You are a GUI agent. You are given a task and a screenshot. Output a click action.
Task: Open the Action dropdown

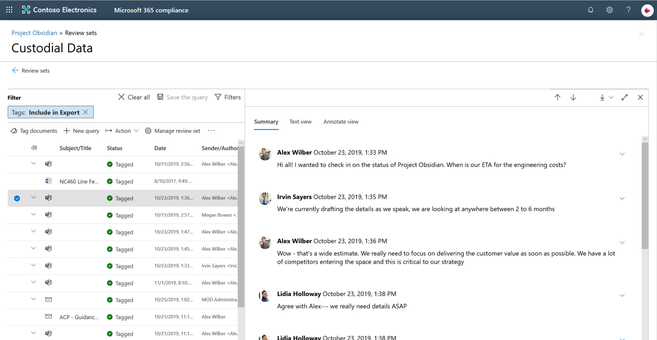coord(122,131)
